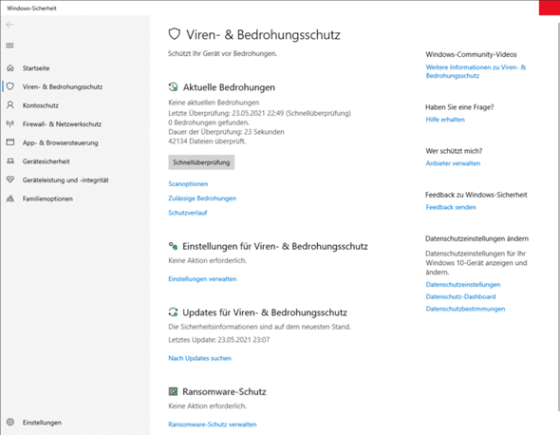The width and height of the screenshot is (560, 435).
Task: Open Geräteleistung und -integrität
Action: pyautogui.click(x=65, y=180)
